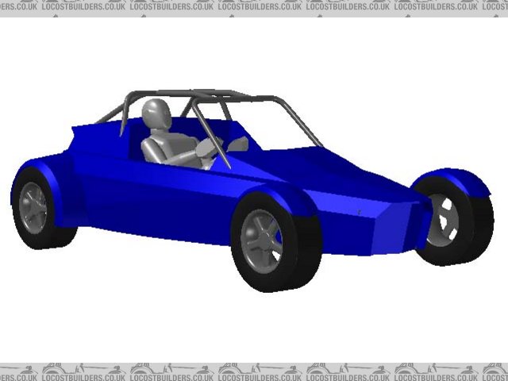
Task: Click the driver's silver helmet
Action: [x=159, y=114]
